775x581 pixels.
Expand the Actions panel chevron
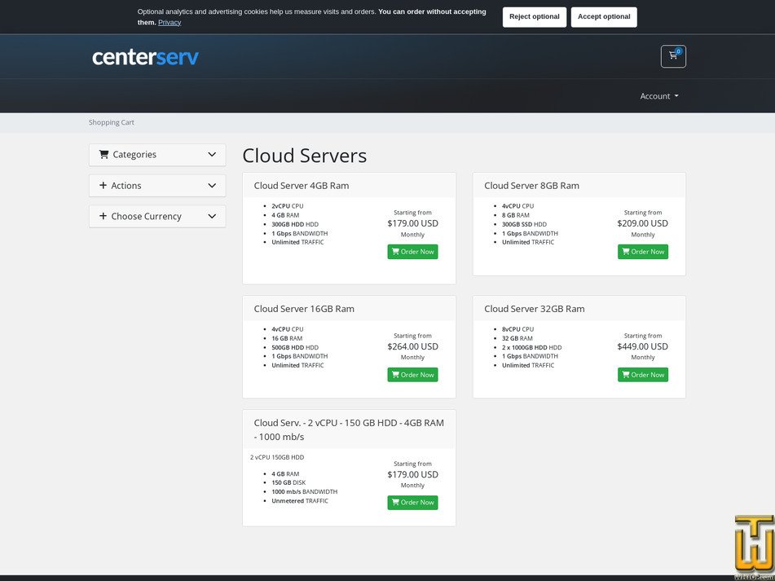[x=212, y=186]
